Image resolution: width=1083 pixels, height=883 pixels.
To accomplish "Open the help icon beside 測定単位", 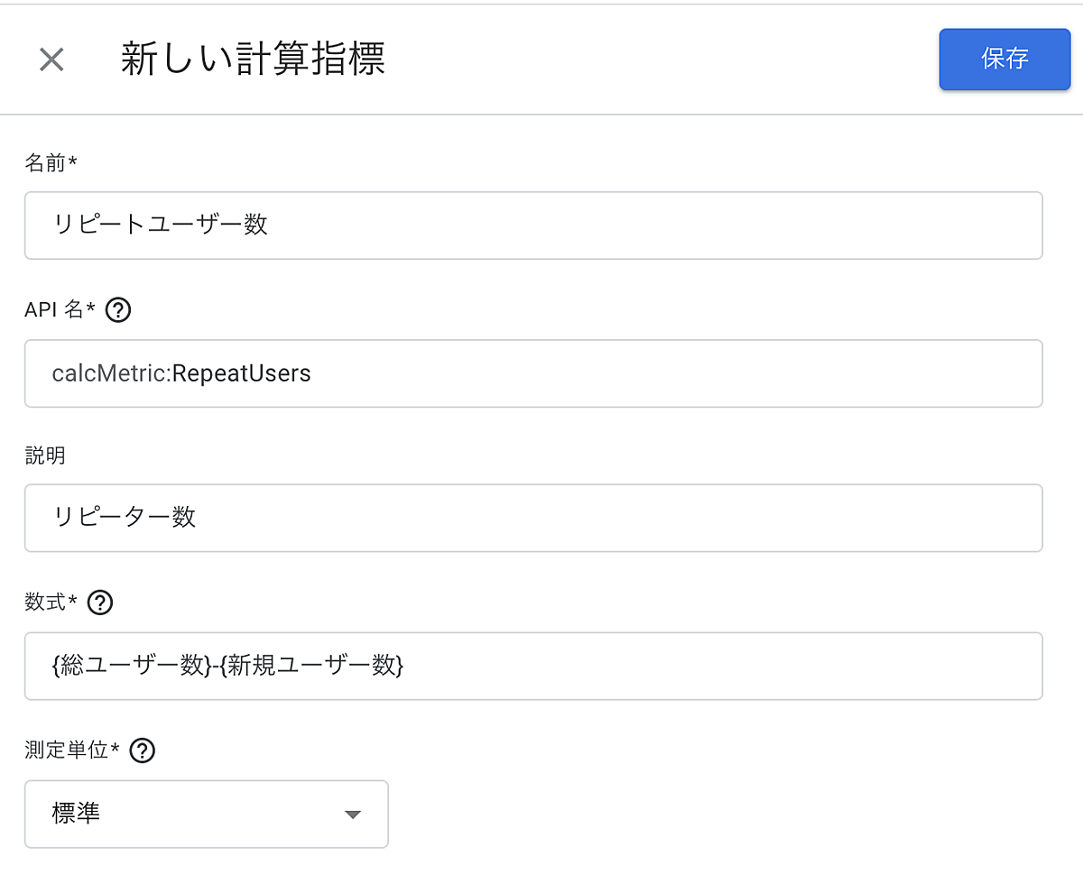I will [x=143, y=750].
